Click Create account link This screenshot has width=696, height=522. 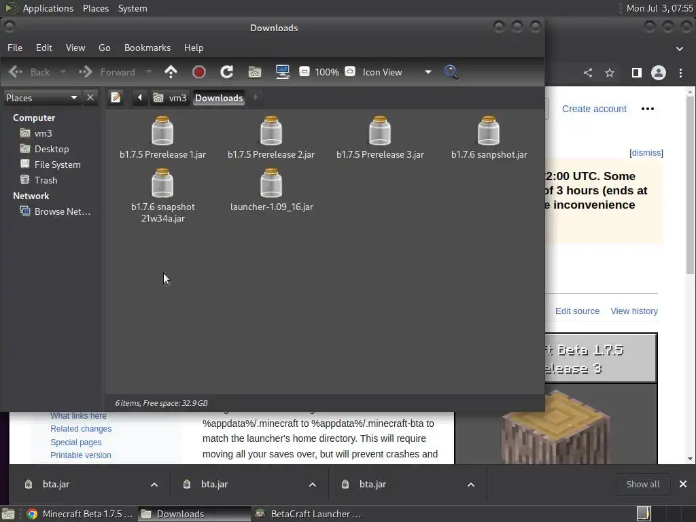click(594, 109)
